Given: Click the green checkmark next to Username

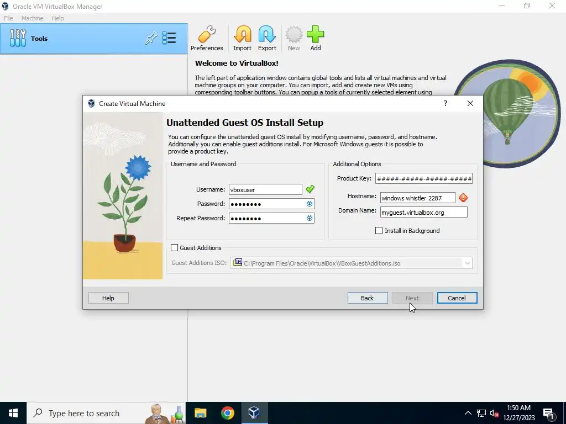Looking at the screenshot, I should pyautogui.click(x=310, y=189).
